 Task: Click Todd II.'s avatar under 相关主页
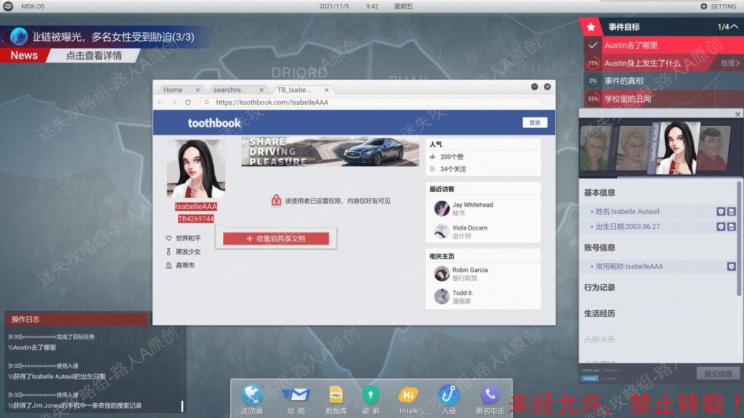pos(442,297)
